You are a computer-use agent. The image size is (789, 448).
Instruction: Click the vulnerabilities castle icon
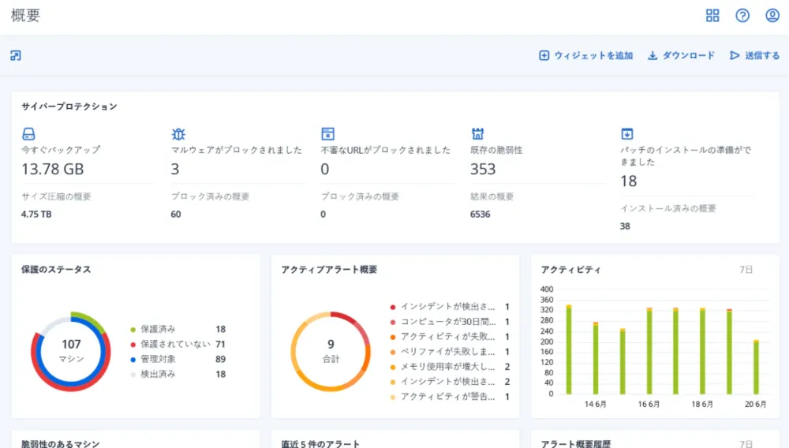477,134
